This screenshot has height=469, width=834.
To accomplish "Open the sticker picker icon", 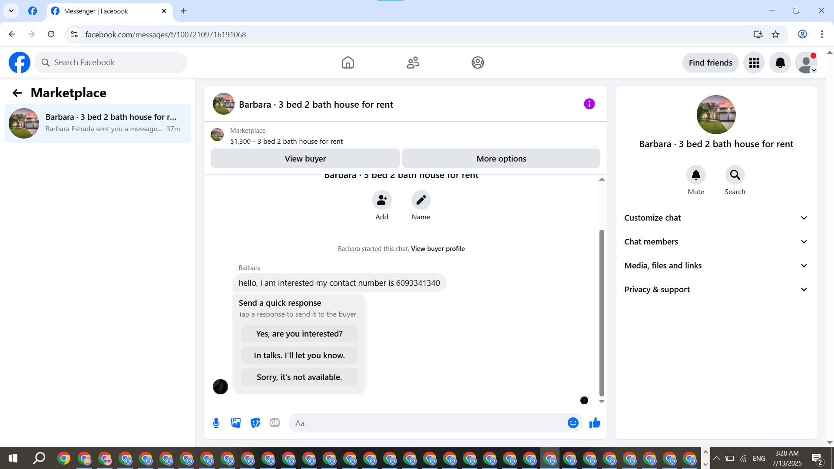I will click(x=255, y=423).
